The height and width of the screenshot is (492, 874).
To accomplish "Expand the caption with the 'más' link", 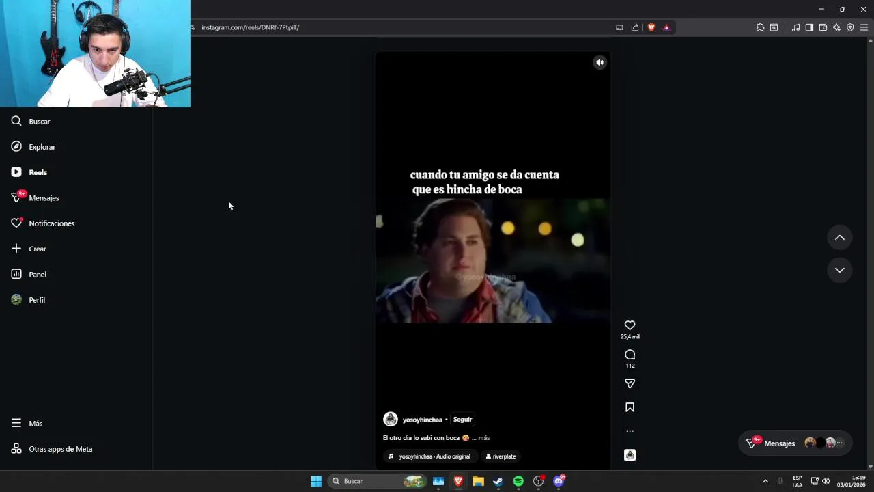I will tap(483, 438).
